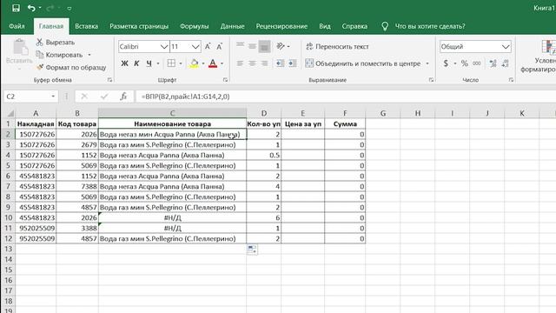Image resolution: width=556 pixels, height=313 pixels.
Task: Increase decimal places
Action: click(493, 63)
